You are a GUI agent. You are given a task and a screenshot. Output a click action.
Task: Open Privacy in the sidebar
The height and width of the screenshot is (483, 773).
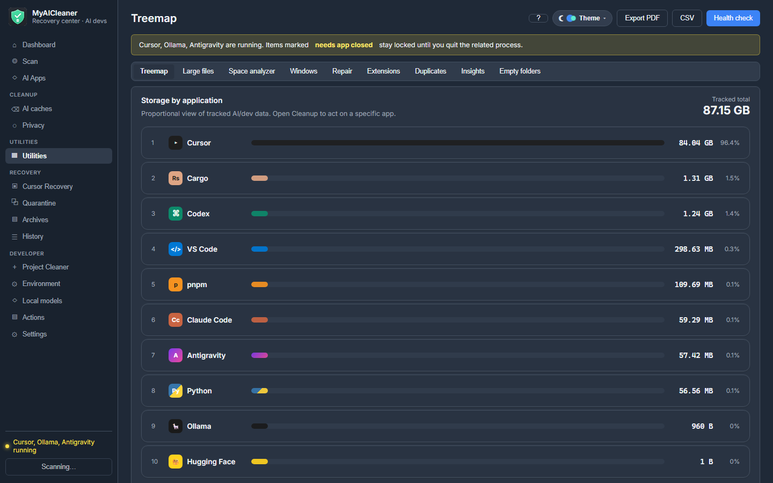59,126
